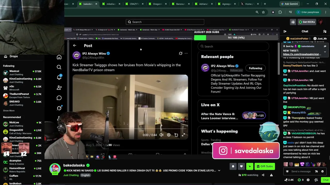Open Oregon420 in Recommended list
The height and width of the screenshot is (185, 330).
[22, 132]
